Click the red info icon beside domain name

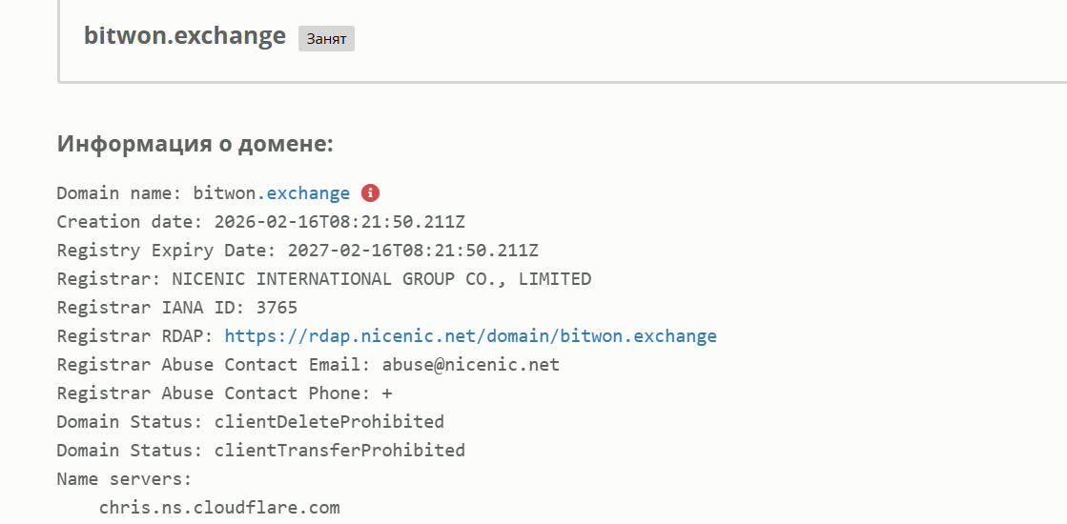[x=371, y=192]
